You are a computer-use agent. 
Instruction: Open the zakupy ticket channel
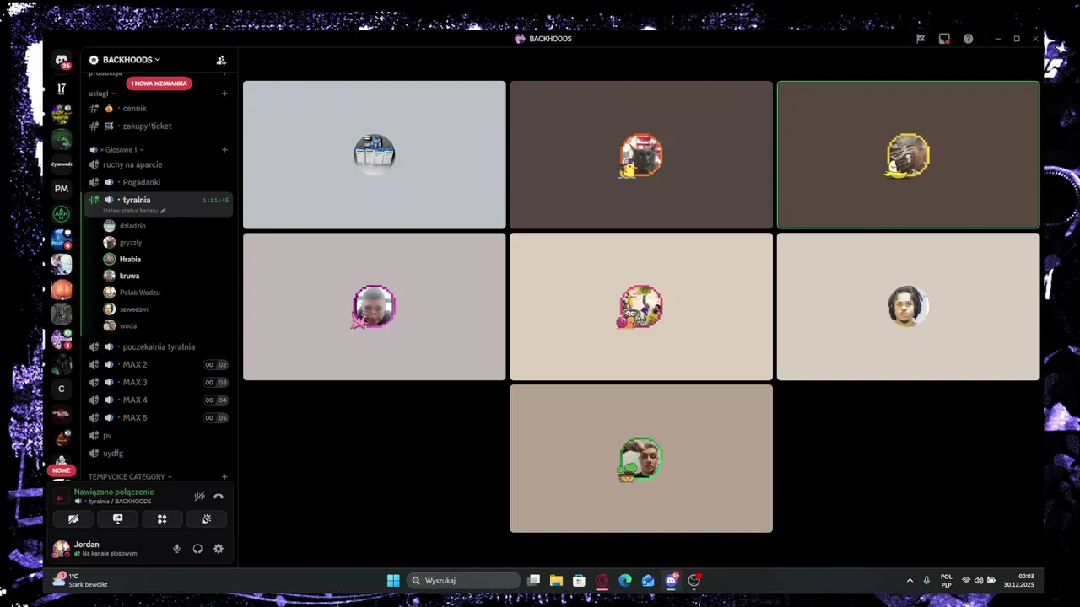[159, 126]
